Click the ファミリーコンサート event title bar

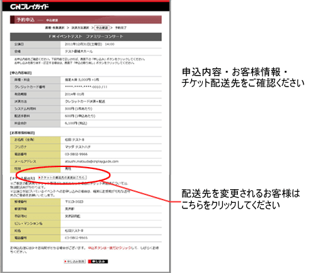(x=86, y=36)
